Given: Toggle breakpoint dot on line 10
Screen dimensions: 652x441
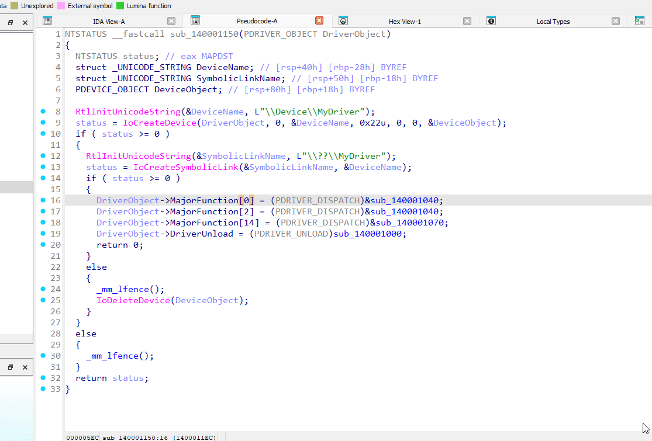Looking at the screenshot, I should (x=43, y=134).
